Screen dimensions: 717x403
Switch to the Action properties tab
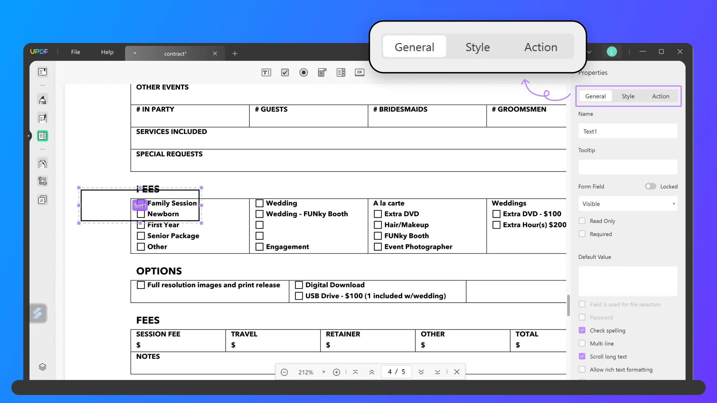pos(661,96)
